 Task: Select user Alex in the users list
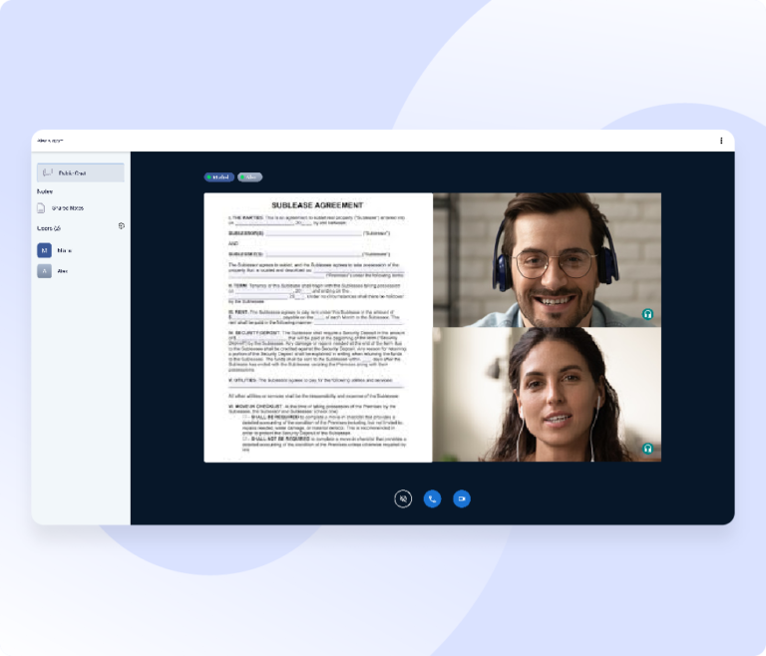click(53, 271)
